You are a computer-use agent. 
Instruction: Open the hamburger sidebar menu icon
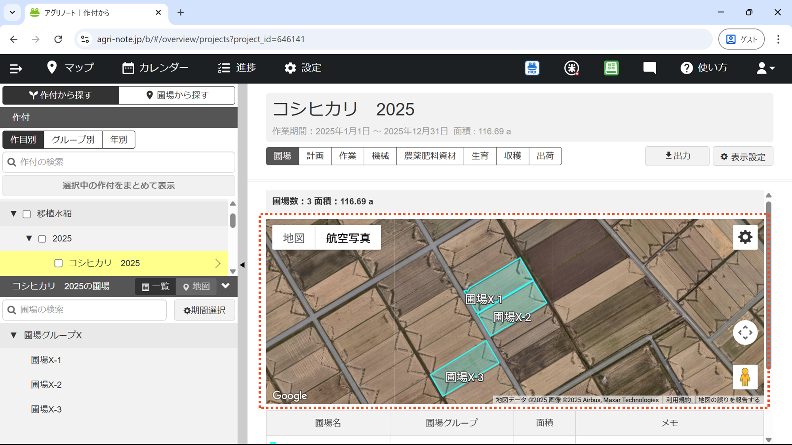point(16,68)
